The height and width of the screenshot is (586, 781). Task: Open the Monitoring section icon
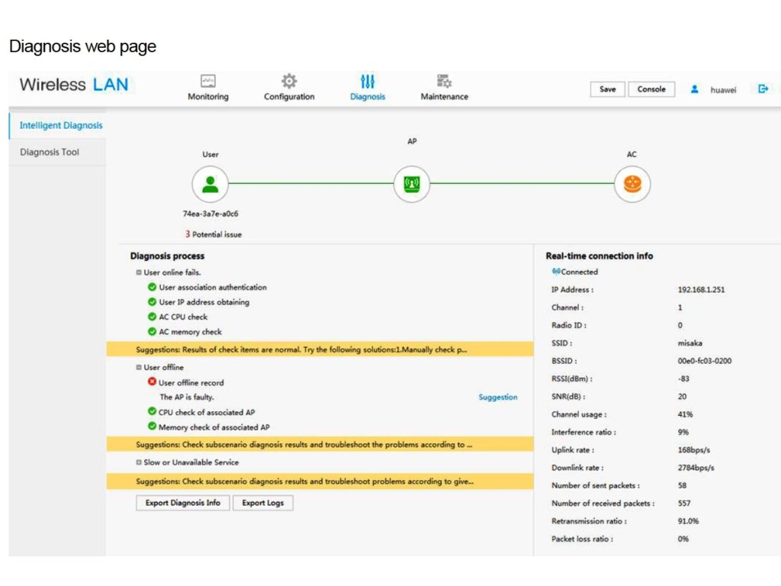tap(207, 82)
